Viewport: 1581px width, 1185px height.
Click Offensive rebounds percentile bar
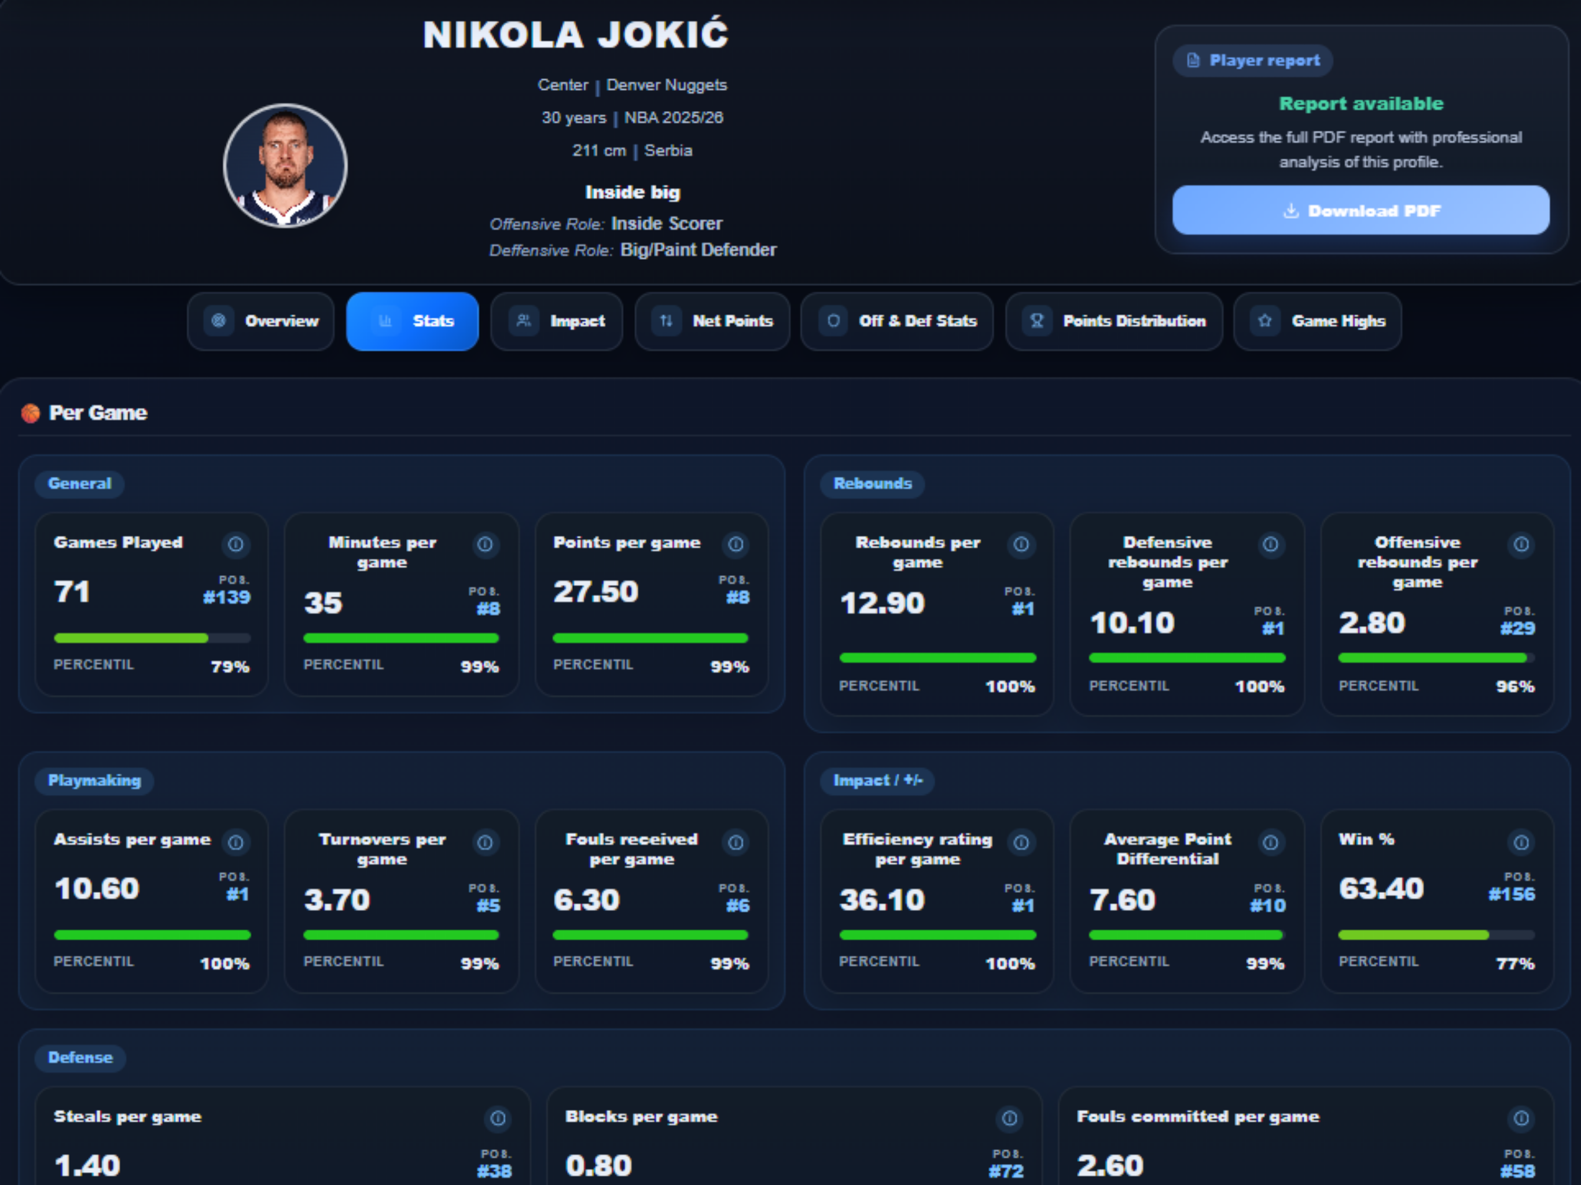[1437, 657]
